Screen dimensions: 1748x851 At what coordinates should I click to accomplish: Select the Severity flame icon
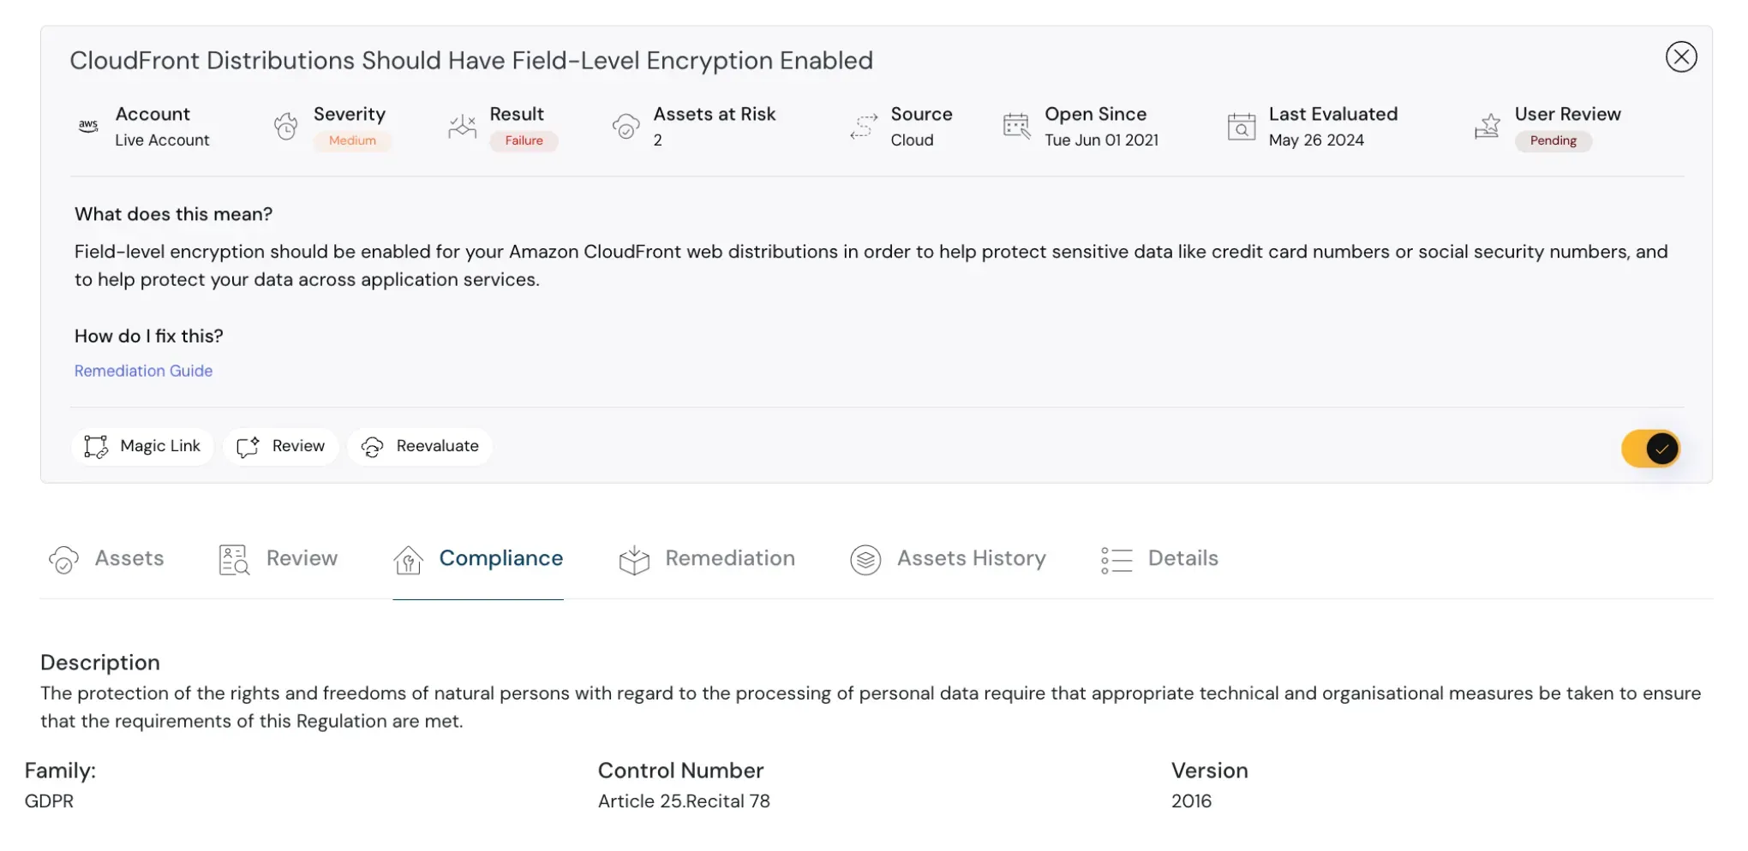(x=285, y=126)
